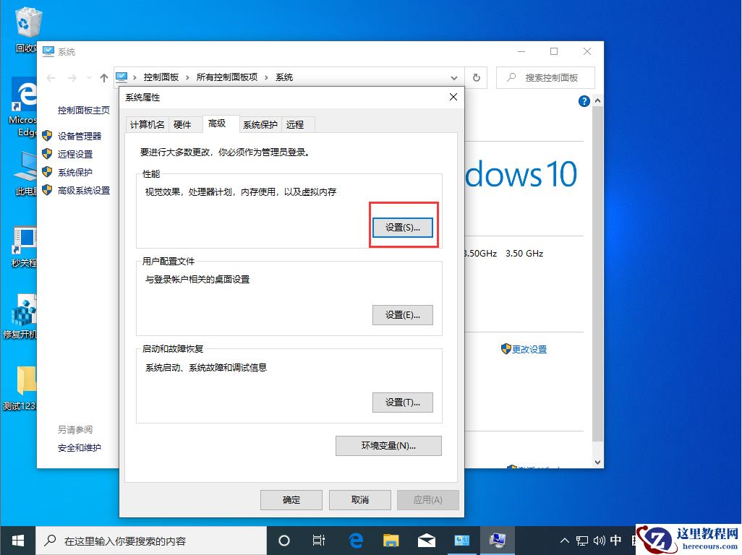Show hidden tray icons with the up arrow
Viewport: 742px width, 555px height.
tap(563, 540)
